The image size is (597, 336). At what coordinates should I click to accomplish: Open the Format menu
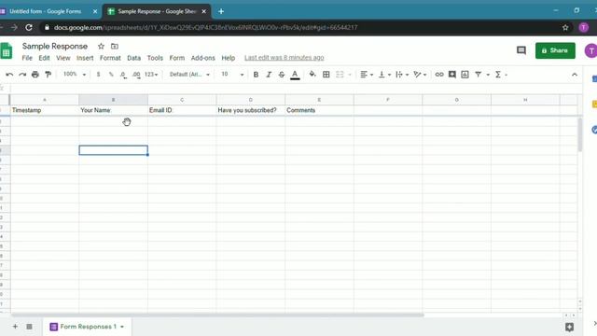coord(110,58)
